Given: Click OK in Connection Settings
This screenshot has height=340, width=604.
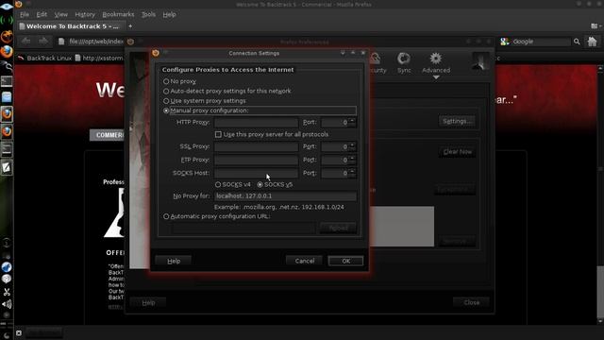Looking at the screenshot, I should coord(345,261).
